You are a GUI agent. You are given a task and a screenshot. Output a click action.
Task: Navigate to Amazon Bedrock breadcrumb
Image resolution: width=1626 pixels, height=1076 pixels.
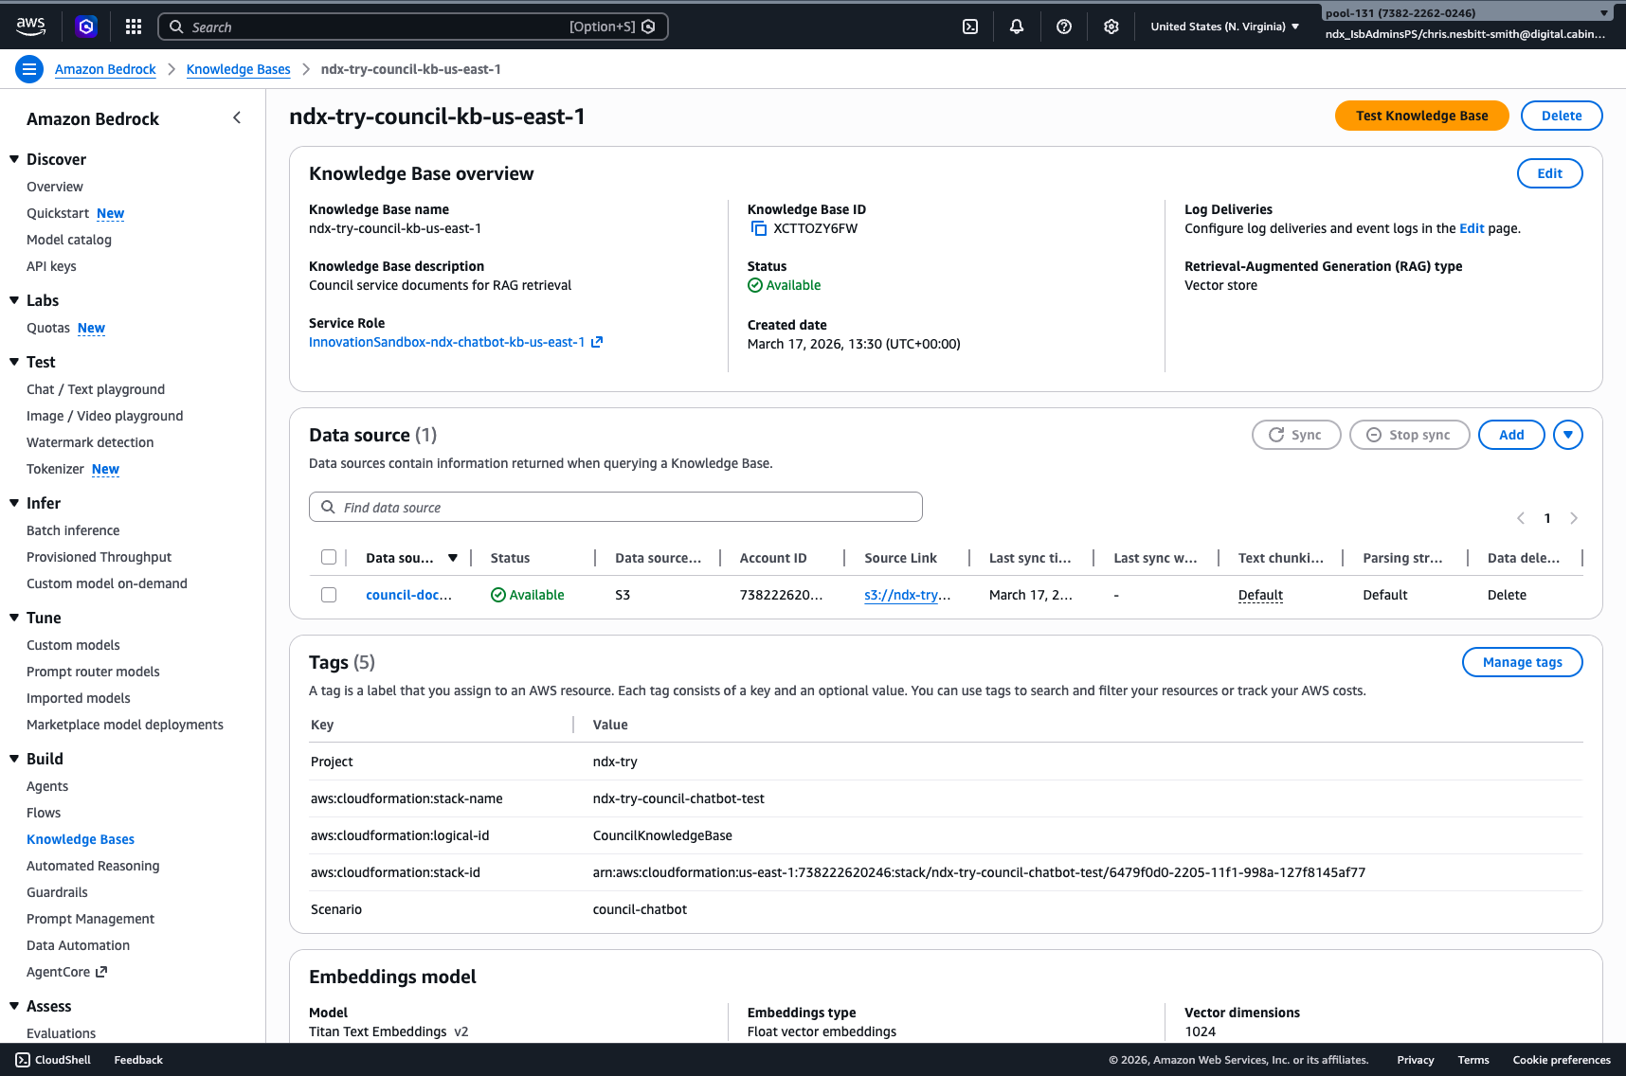(x=105, y=68)
